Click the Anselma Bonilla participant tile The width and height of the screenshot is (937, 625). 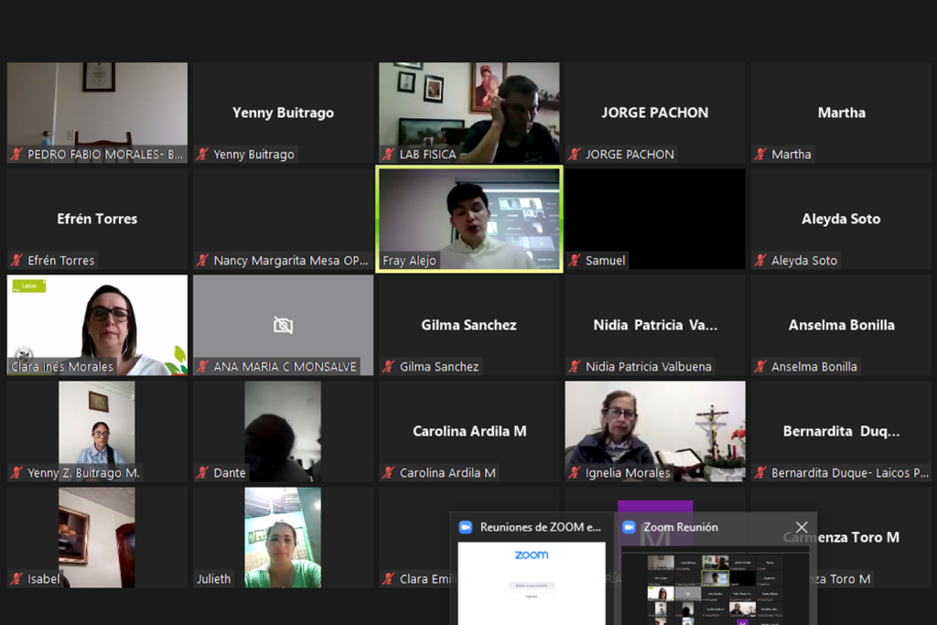point(841,325)
